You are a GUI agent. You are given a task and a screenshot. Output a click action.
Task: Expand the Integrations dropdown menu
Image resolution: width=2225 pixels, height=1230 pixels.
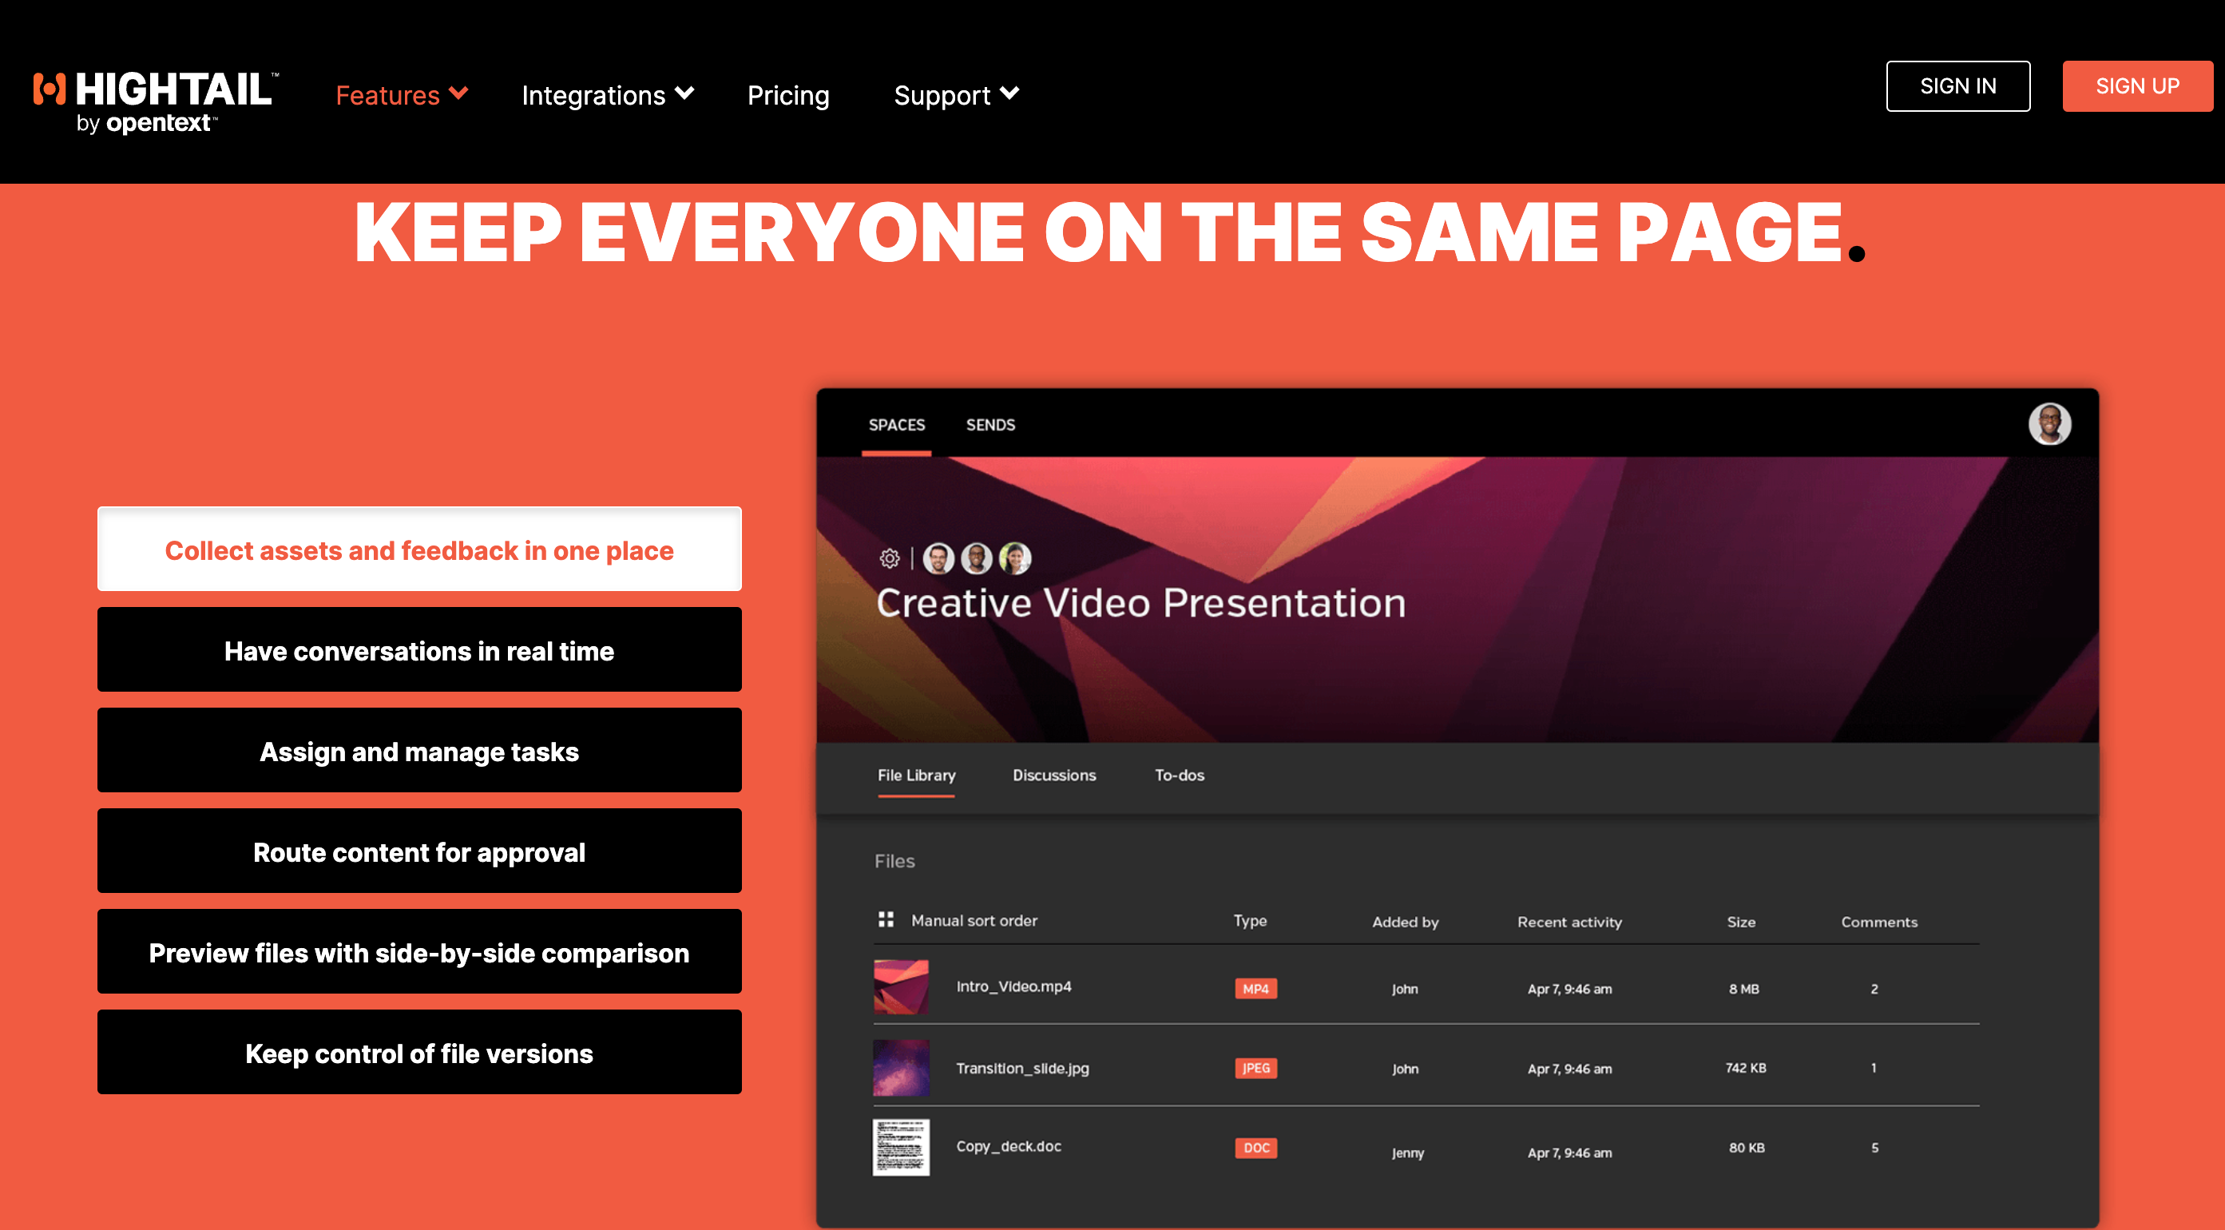coord(606,94)
